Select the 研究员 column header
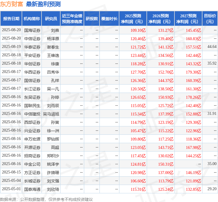 (51, 19)
